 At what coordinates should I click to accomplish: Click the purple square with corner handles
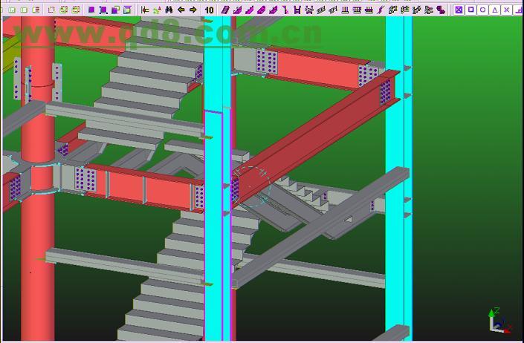click(x=103, y=10)
